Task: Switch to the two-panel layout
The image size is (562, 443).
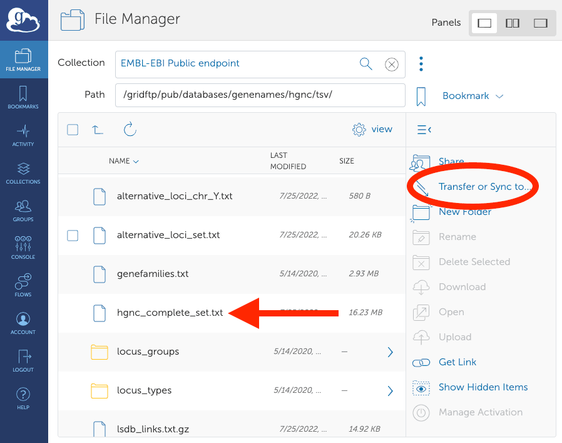Action: pyautogui.click(x=512, y=23)
